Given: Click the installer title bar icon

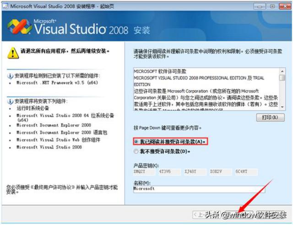Looking at the screenshot, I should [x=5, y=6].
